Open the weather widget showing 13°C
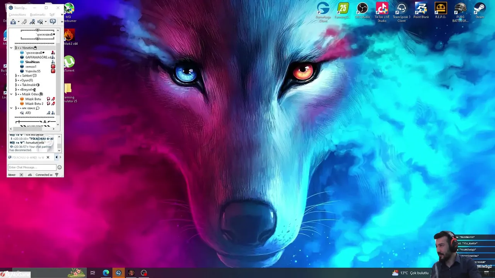Image resolution: width=495 pixels, height=278 pixels. [410, 273]
